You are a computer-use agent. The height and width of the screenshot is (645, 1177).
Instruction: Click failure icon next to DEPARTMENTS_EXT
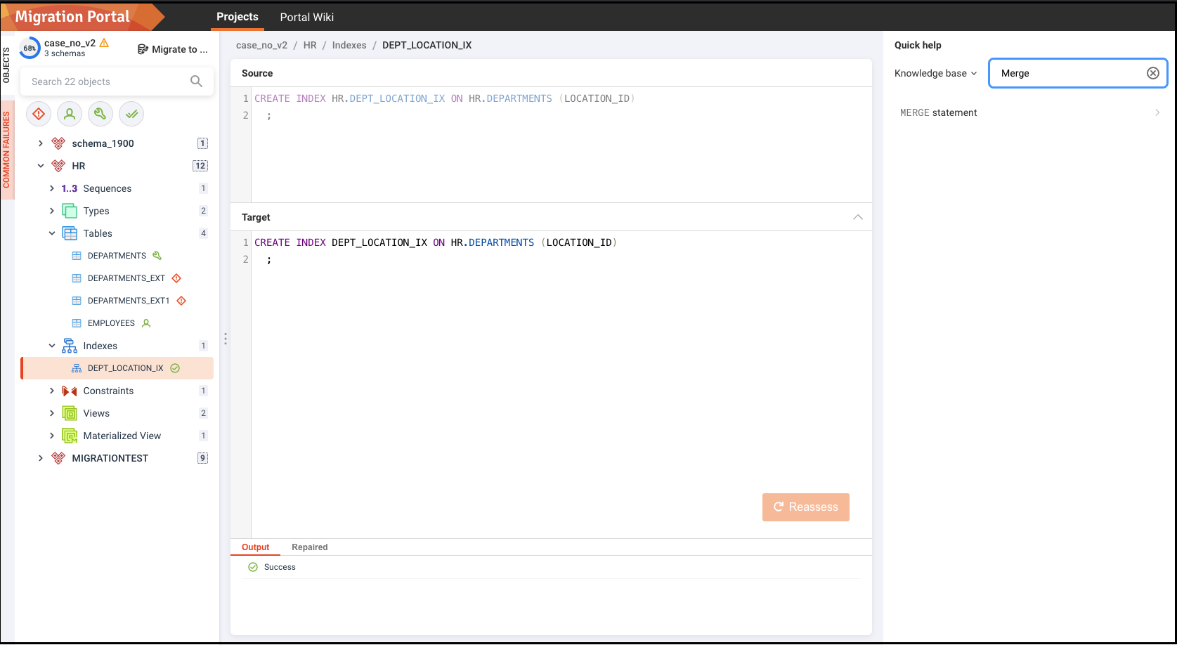[176, 278]
